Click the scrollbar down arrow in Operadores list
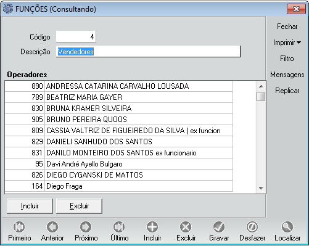This screenshot has width=309, height=246. click(x=261, y=188)
